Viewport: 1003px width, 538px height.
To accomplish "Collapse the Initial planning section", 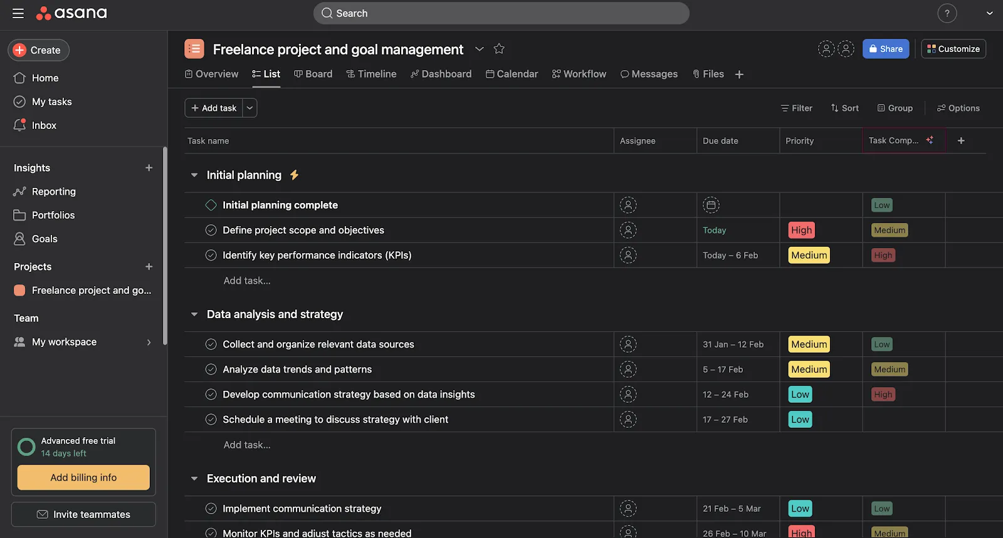I will 194,175.
